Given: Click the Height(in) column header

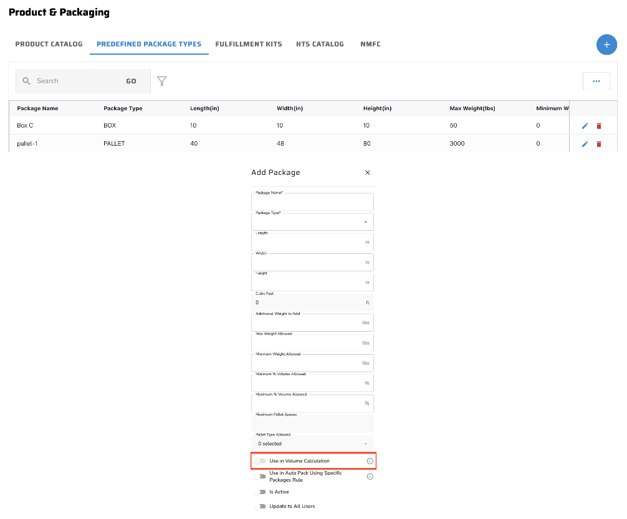Looking at the screenshot, I should point(377,108).
